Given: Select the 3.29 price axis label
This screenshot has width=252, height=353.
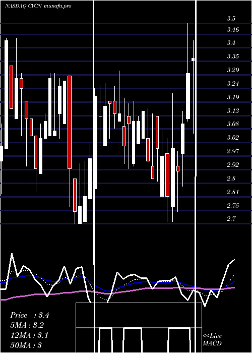Looking at the screenshot, I should click(x=233, y=70).
